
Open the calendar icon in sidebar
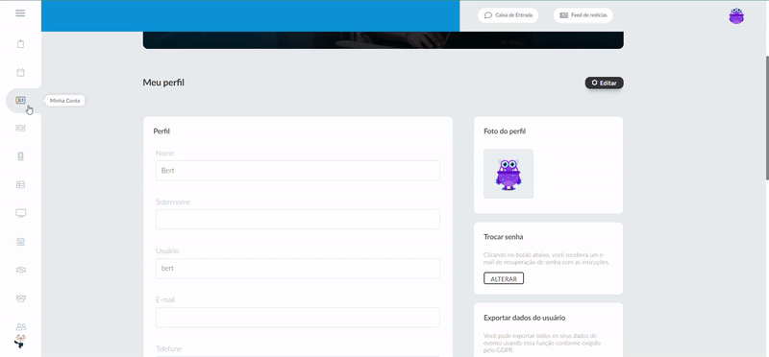click(x=20, y=73)
